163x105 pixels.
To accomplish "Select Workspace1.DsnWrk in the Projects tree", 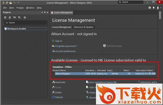I will [x=16, y=29].
